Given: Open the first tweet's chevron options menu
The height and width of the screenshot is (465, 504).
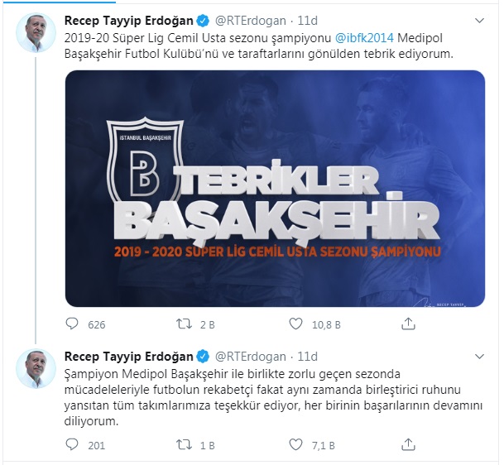Looking at the screenshot, I should tap(479, 21).
